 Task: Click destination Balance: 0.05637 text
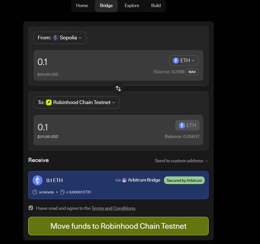(182, 137)
